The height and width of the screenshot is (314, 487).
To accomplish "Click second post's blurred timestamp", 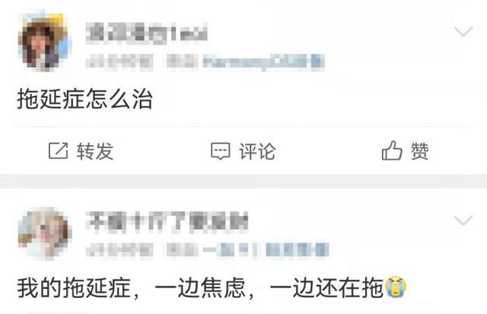I will coord(119,250).
